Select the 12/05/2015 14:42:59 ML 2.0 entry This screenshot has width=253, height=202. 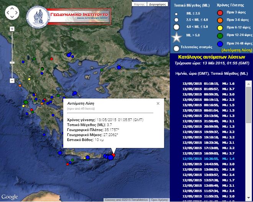pos(208,164)
